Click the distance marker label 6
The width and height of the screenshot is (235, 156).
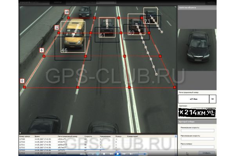[42, 50]
